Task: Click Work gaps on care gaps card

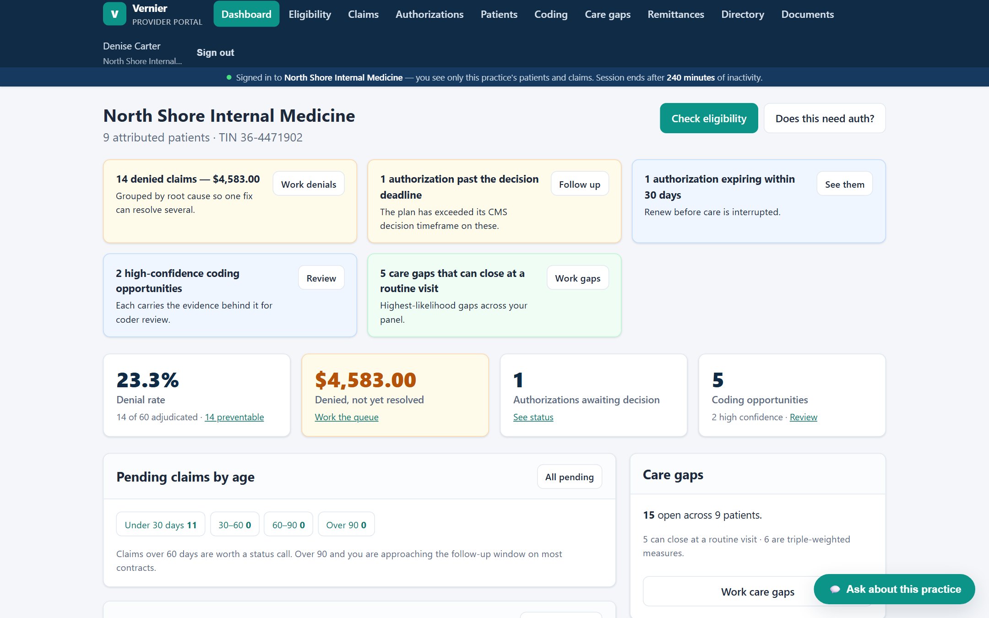Action: click(578, 278)
